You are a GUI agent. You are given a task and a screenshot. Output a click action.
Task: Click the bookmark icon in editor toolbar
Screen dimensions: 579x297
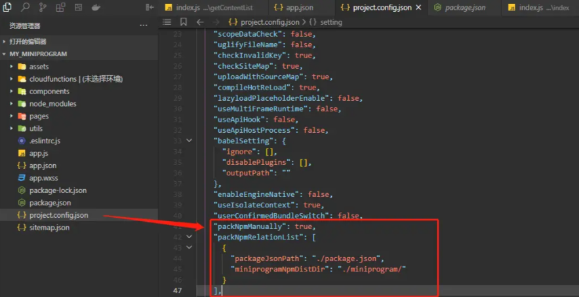[182, 22]
